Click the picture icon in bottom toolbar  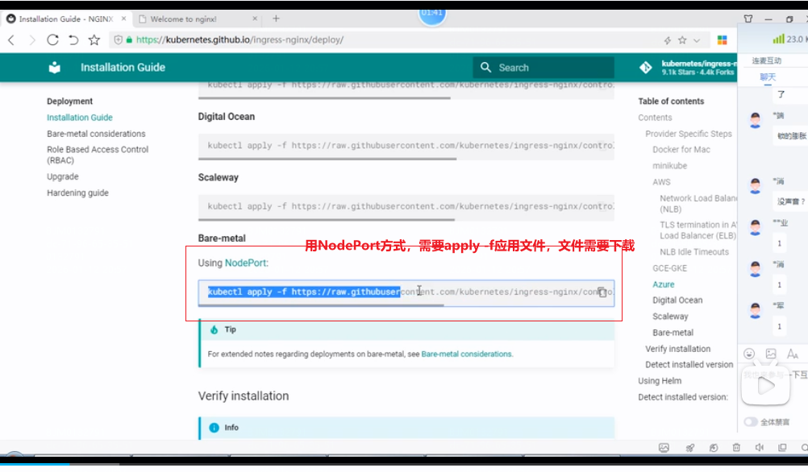coord(664,448)
